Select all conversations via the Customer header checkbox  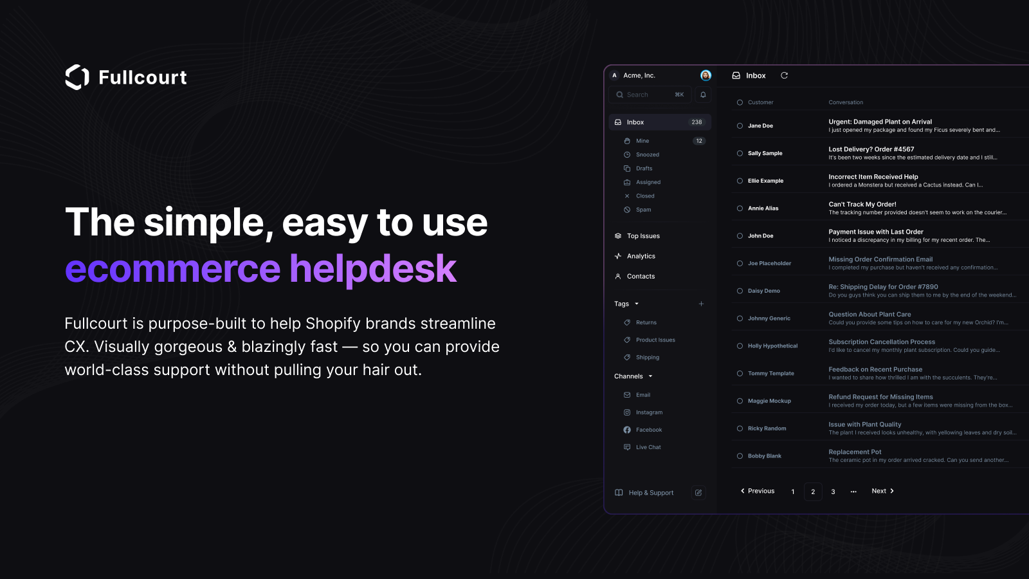tap(740, 102)
